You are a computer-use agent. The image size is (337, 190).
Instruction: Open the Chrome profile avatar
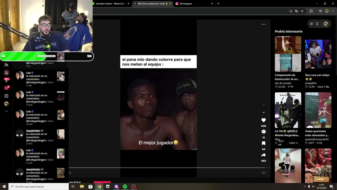pyautogui.click(x=327, y=11)
